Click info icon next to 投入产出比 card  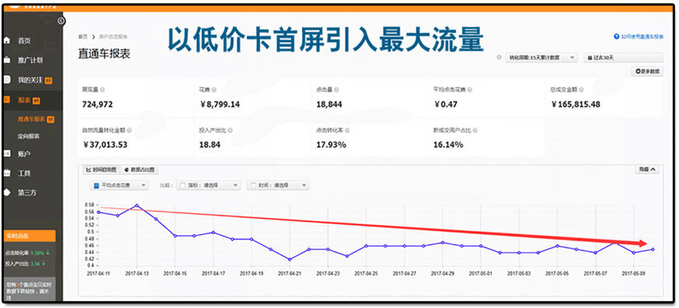click(230, 130)
